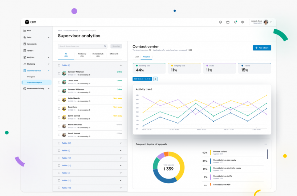Click the Tenders sidebar icon
Screen dimensions: 297x196
pyautogui.click(x=25, y=50)
